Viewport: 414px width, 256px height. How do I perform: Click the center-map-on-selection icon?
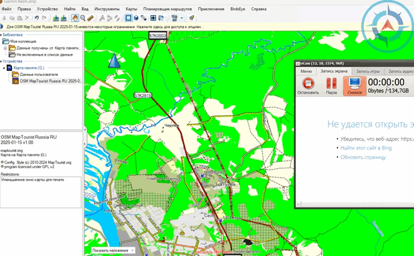click(153, 18)
